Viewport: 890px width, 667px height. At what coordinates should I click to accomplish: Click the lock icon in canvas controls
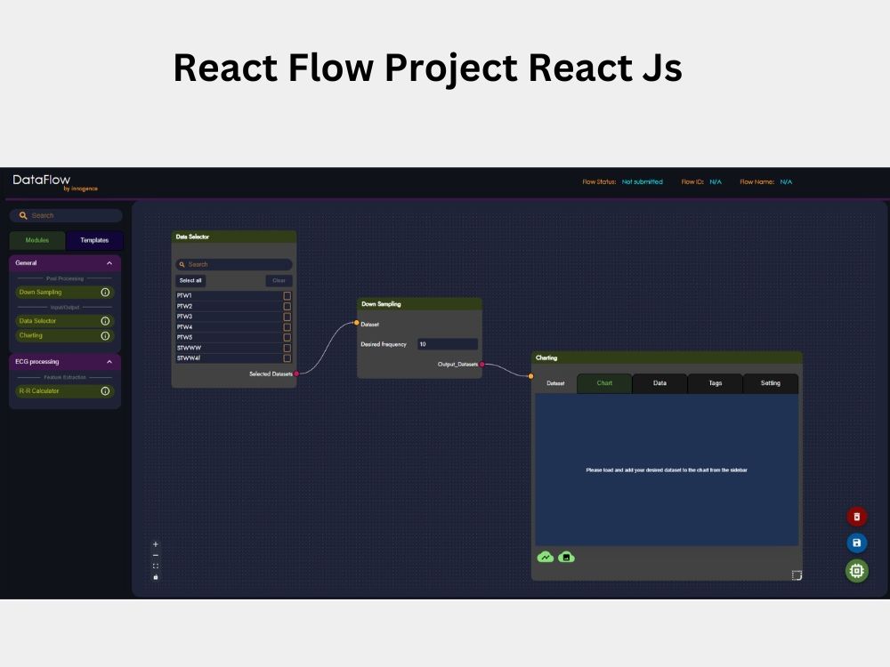click(157, 577)
